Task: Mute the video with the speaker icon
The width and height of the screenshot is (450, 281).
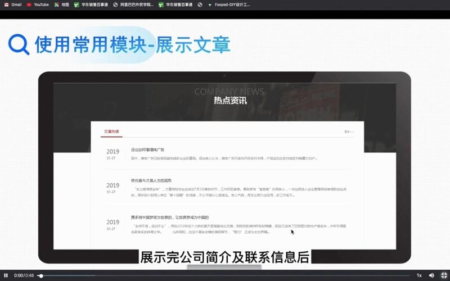Action: (431, 275)
